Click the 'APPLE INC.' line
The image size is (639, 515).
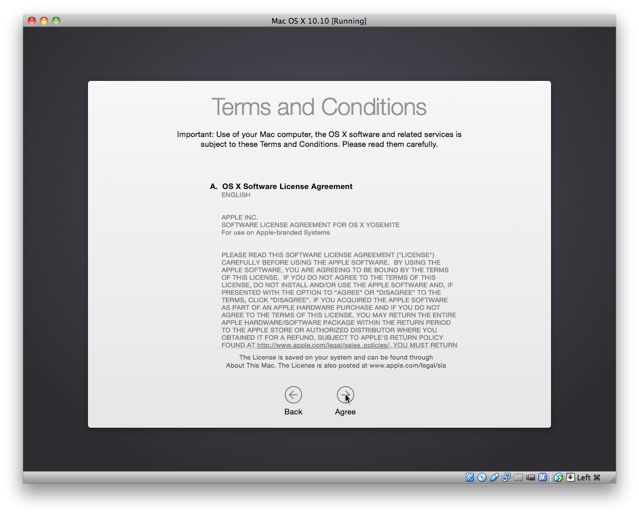[x=240, y=217]
